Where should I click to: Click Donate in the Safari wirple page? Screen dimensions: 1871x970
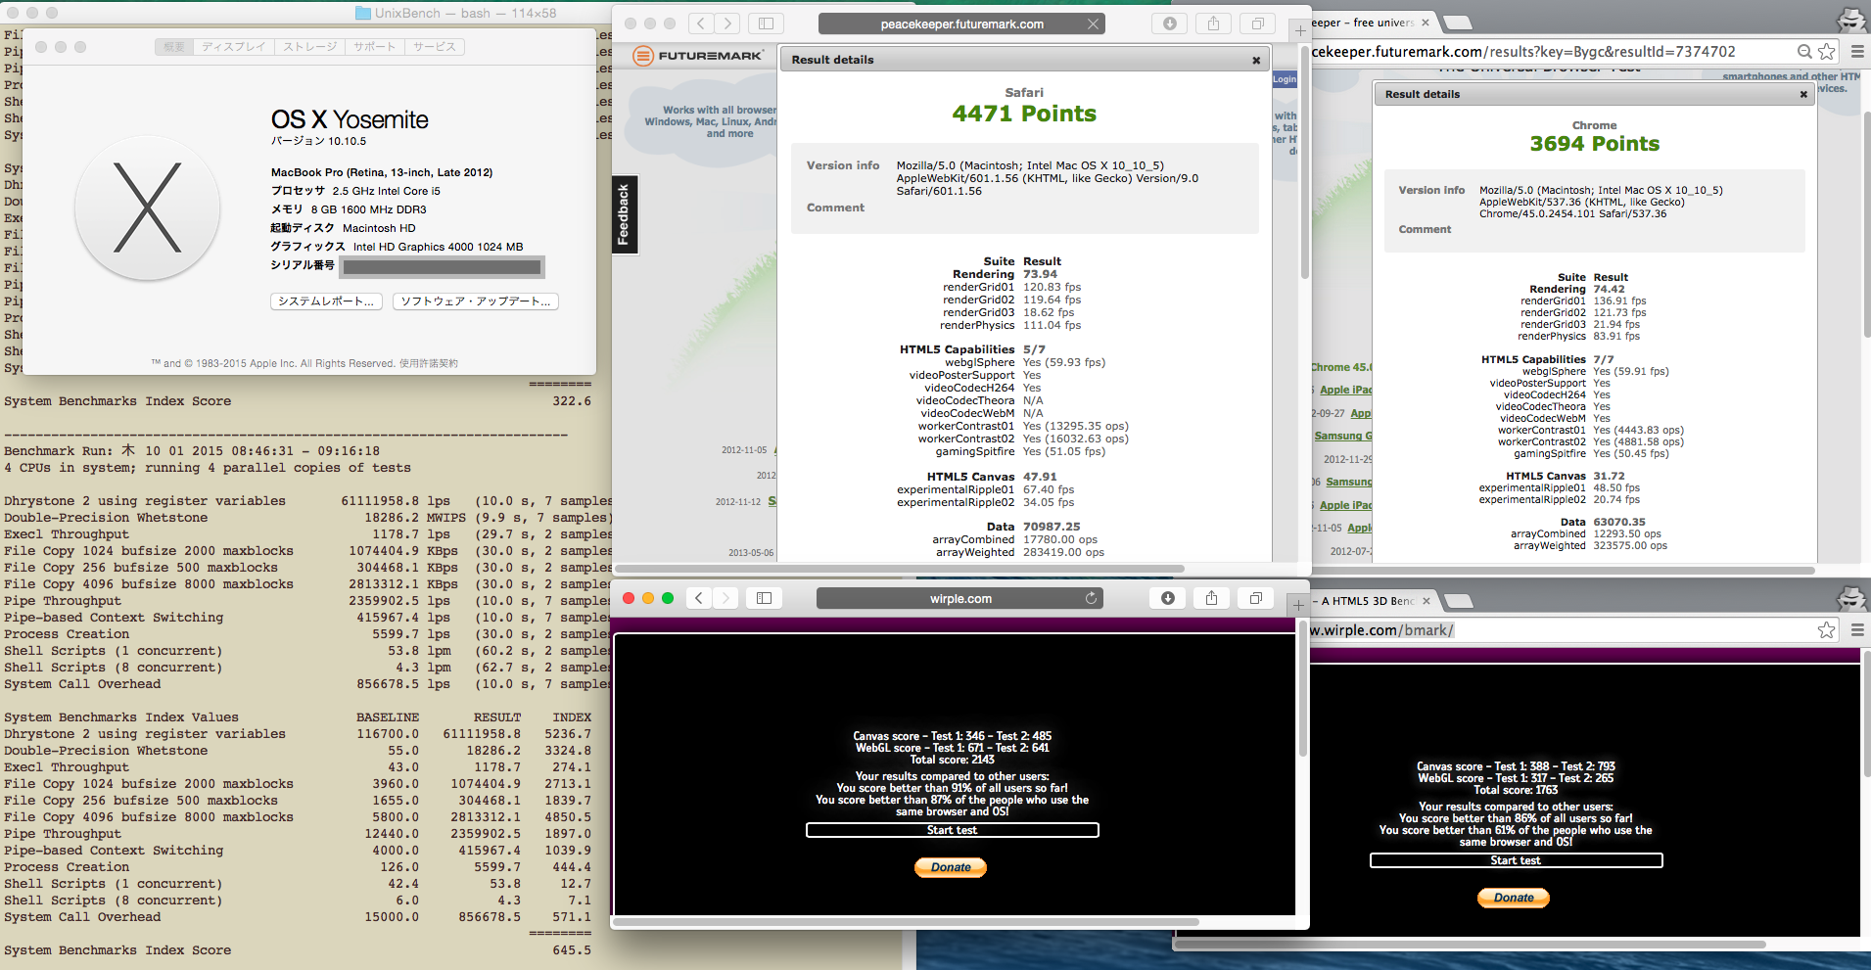(x=951, y=867)
